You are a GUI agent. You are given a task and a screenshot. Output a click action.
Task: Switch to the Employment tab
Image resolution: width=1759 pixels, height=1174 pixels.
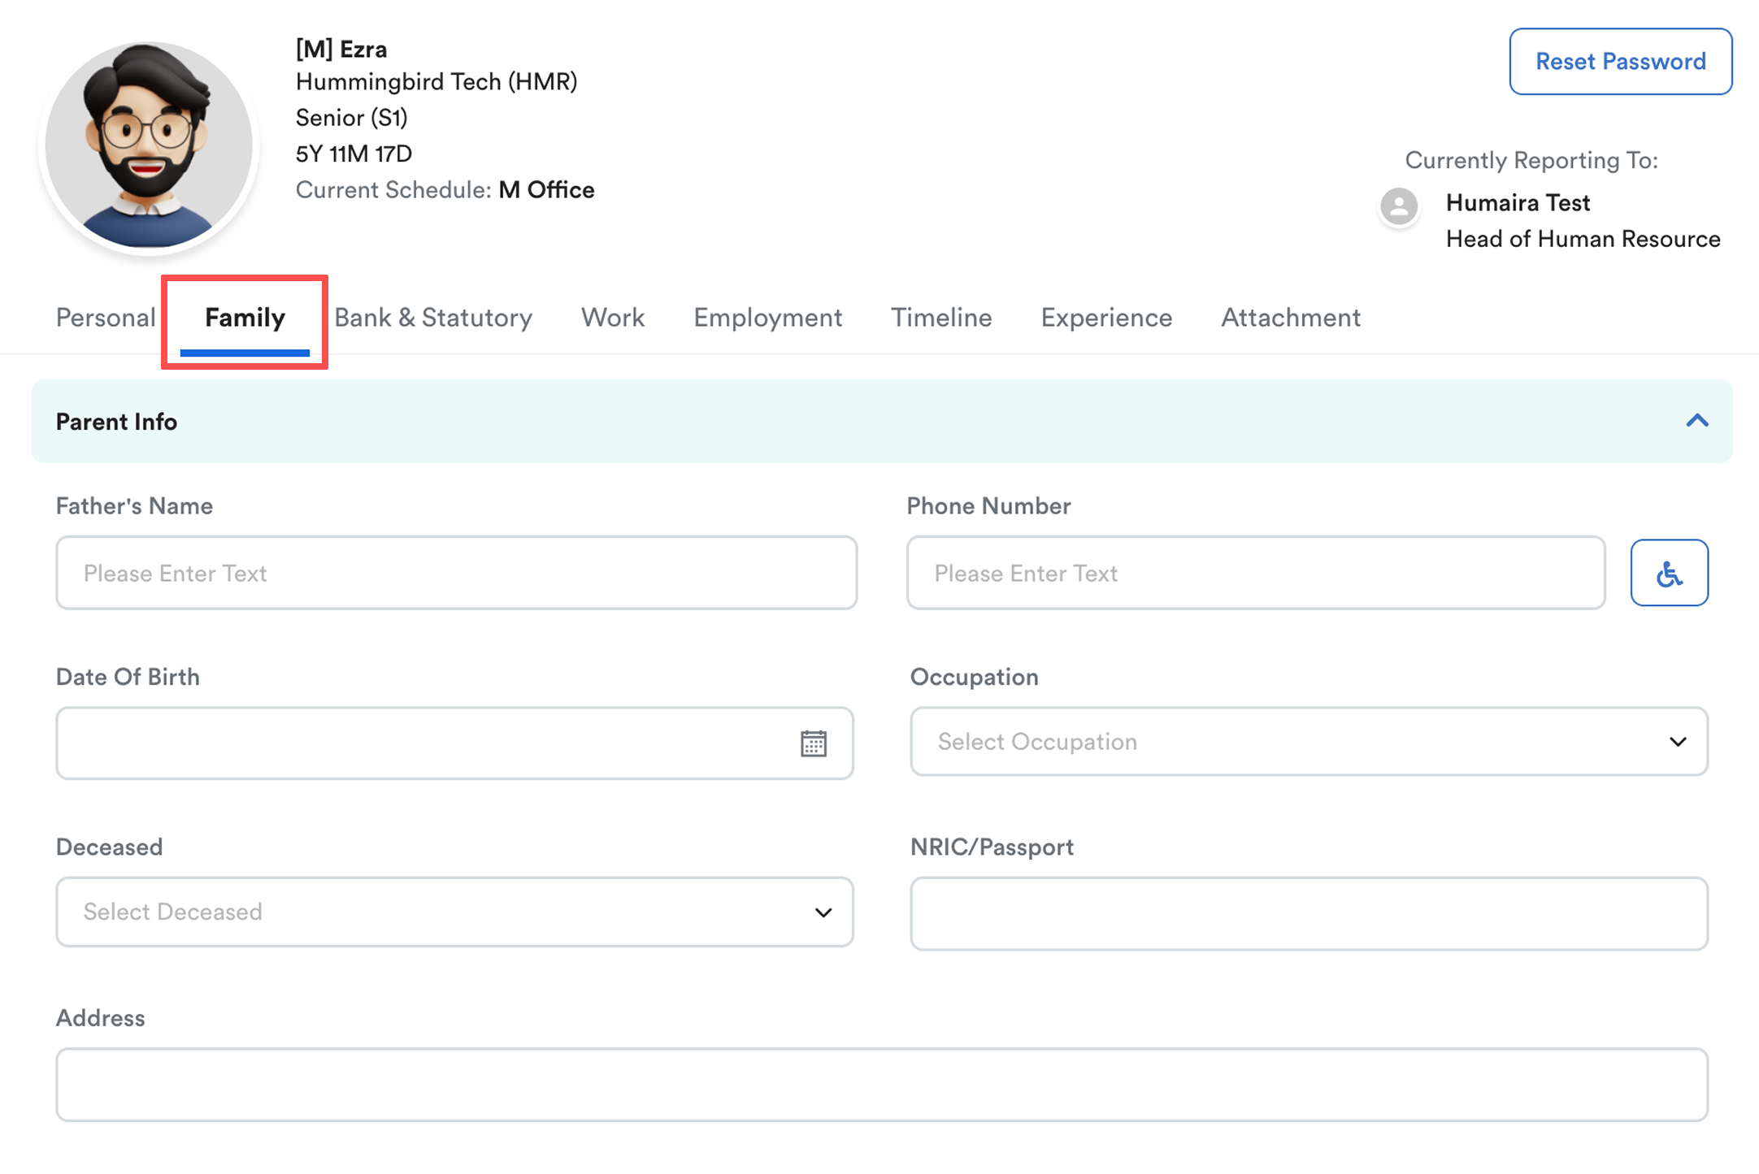click(767, 318)
